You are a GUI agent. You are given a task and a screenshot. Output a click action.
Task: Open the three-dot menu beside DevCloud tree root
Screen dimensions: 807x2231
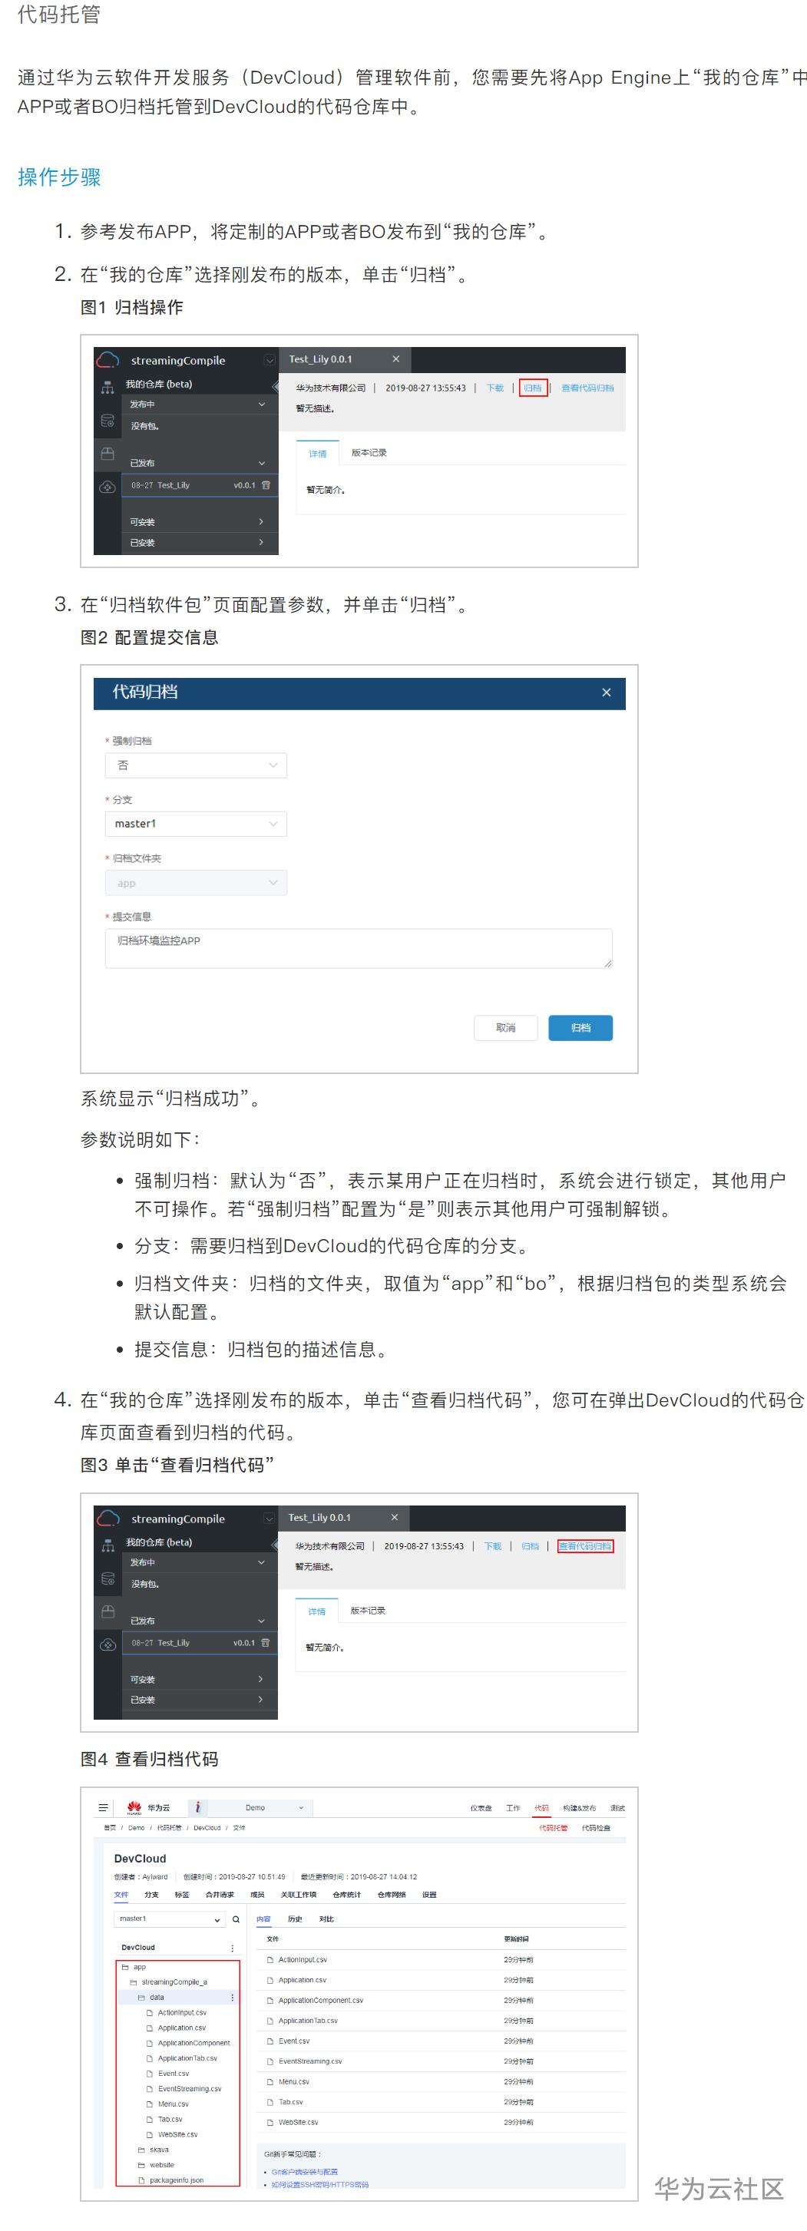pyautogui.click(x=232, y=1948)
